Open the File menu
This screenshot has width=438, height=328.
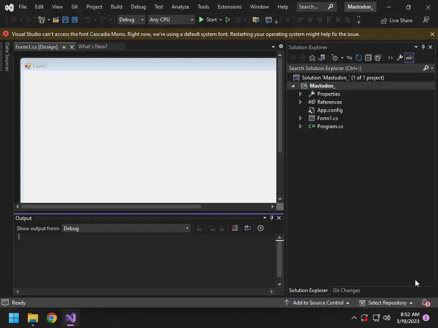pos(23,7)
